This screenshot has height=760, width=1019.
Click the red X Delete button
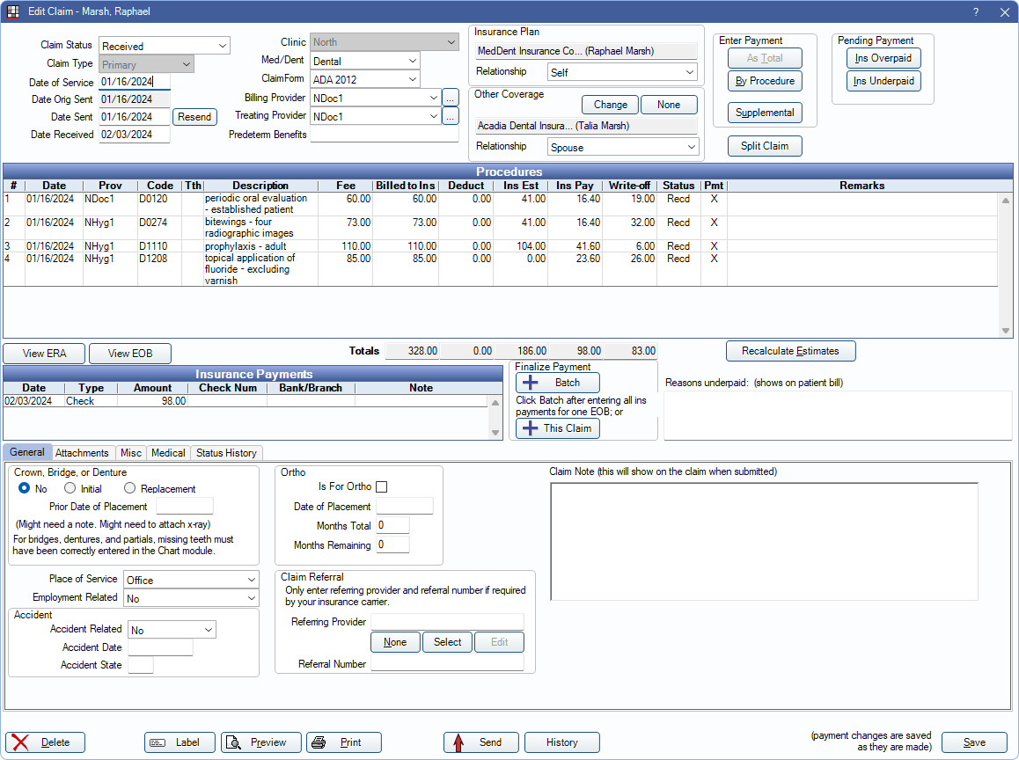(x=45, y=742)
